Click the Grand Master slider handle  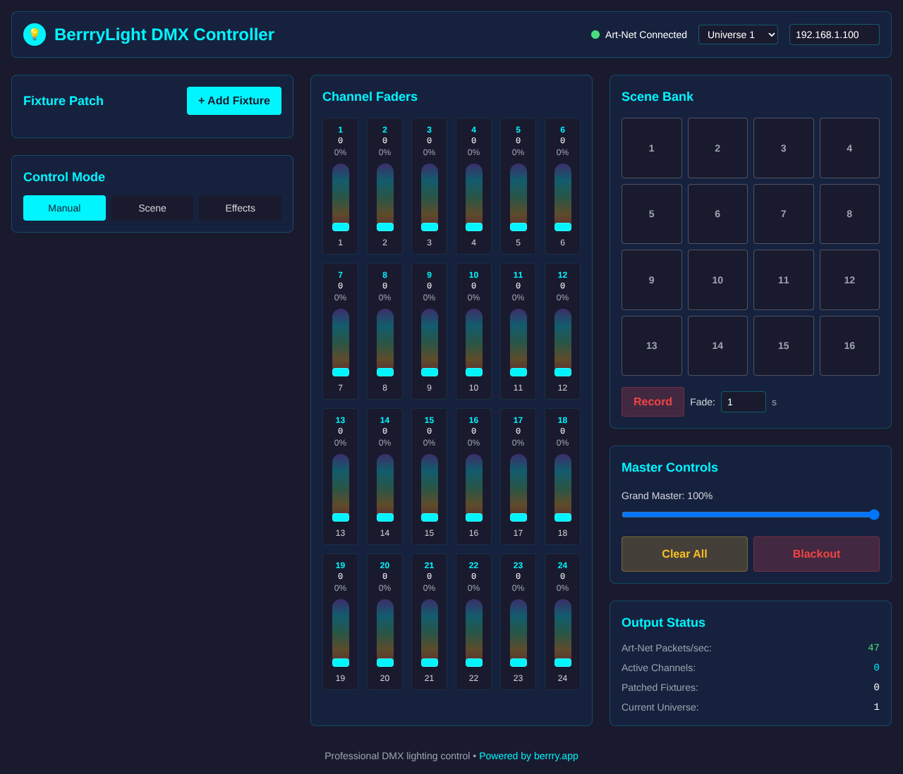pyautogui.click(x=874, y=515)
